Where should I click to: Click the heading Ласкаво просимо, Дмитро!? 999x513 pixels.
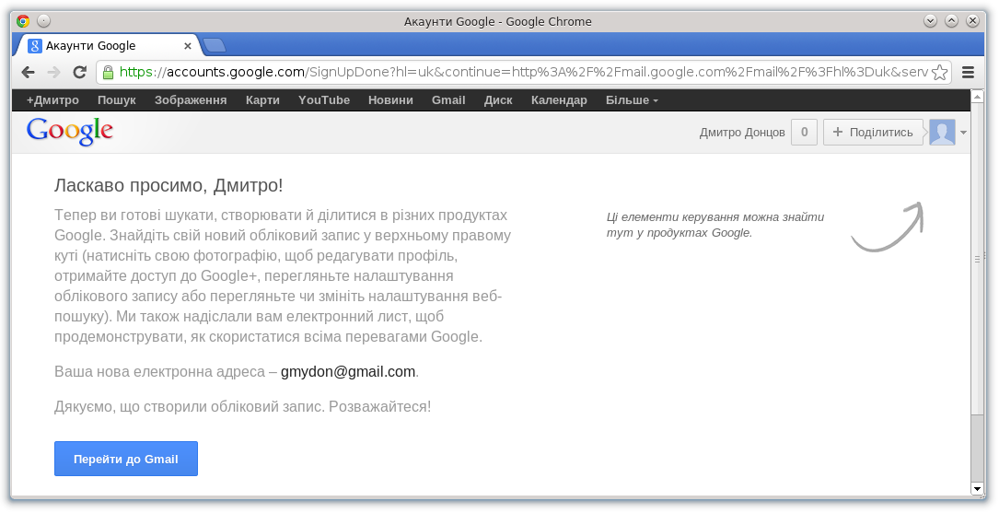(168, 185)
